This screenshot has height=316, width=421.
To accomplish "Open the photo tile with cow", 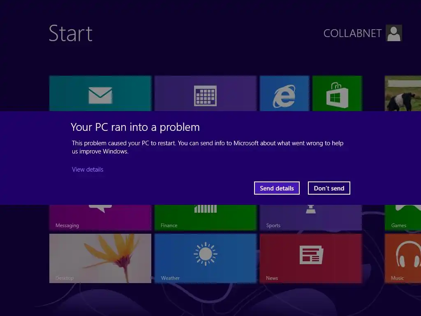I will click(x=403, y=93).
